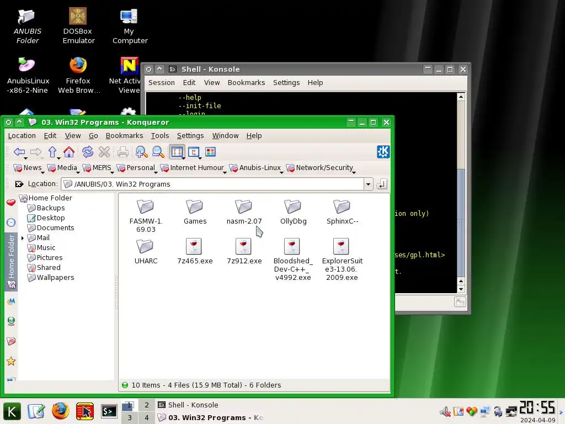Click the KDE gear animation logo
Screen dimensions: 565x424
click(x=383, y=152)
